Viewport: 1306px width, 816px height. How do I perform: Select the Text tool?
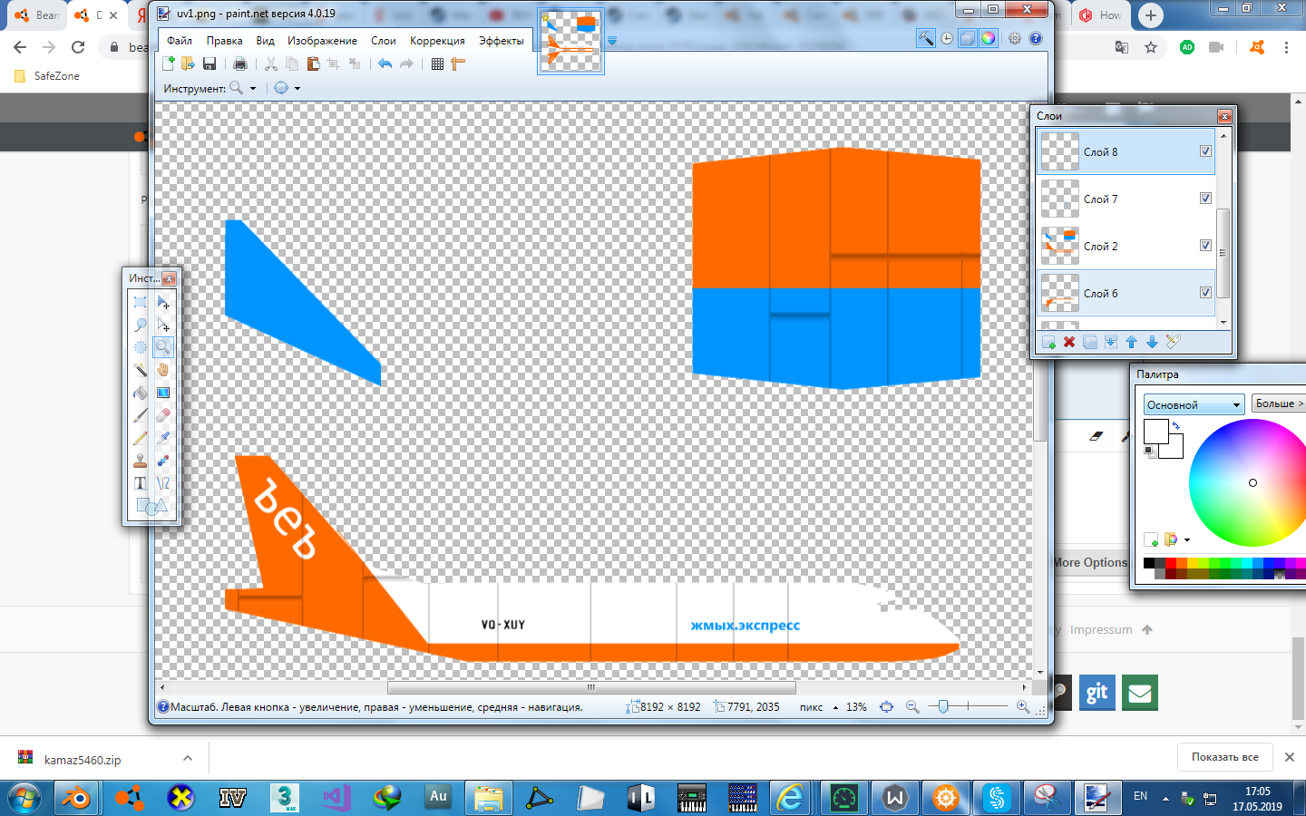[141, 483]
